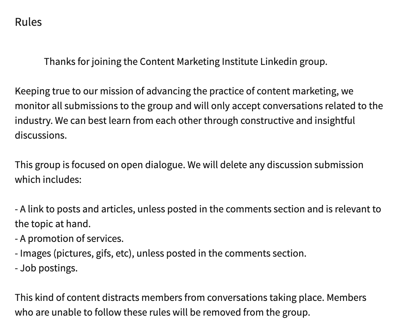402x323 pixels.
Task: Click the monitor all submissions line
Action: [199, 106]
